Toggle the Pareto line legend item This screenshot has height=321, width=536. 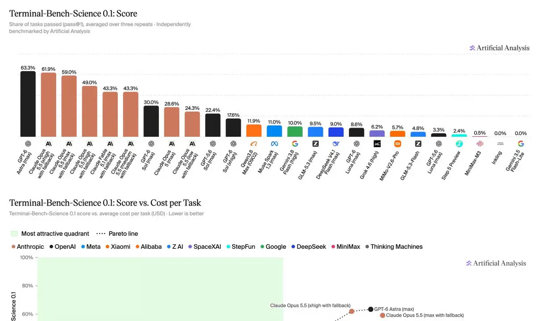[117, 234]
